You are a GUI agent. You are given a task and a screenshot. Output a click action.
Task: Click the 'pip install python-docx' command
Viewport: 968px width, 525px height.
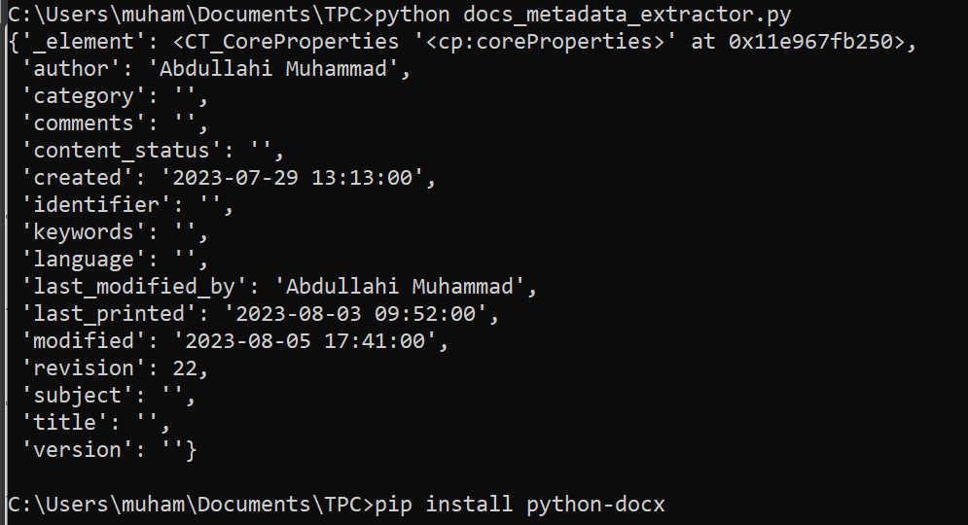(x=520, y=505)
